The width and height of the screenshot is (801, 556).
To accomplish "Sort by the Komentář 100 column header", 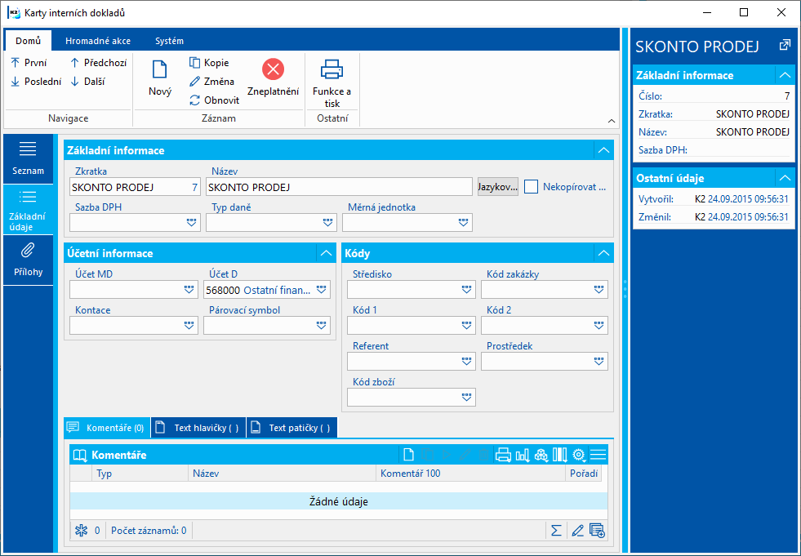I will coord(471,474).
